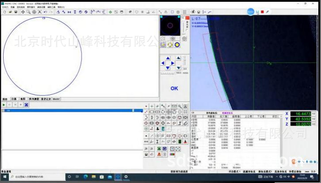Click the eye view icon above video

click(x=194, y=12)
